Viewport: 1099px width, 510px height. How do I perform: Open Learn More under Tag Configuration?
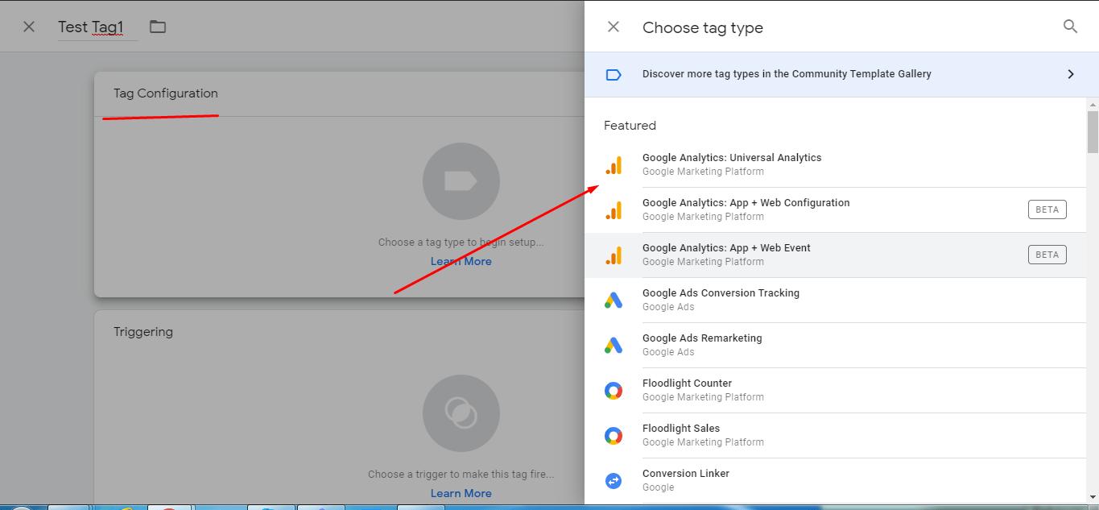461,261
